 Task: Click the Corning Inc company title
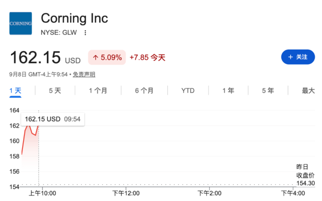pyautogui.click(x=74, y=18)
